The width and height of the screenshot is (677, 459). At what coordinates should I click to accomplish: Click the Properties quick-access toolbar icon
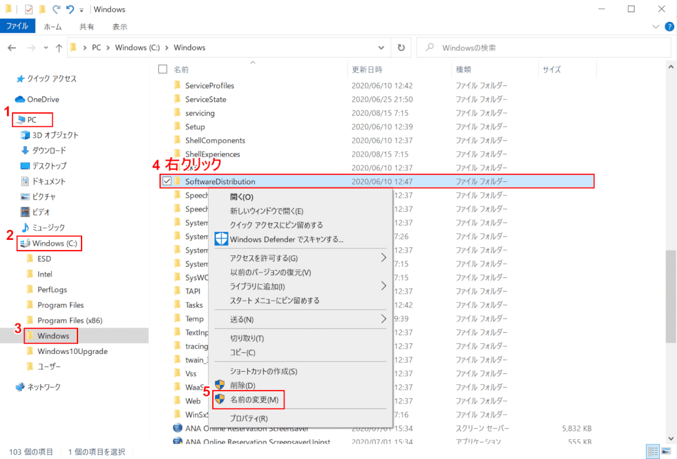(29, 9)
